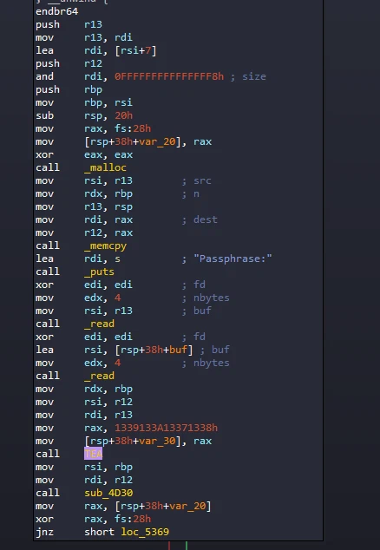Click the "Passphrase:" string comment
The height and width of the screenshot is (550, 380).
click(x=233, y=259)
